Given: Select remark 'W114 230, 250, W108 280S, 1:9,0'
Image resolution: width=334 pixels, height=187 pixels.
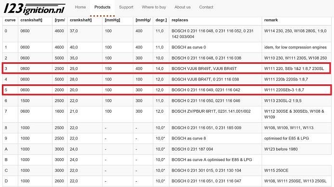Looking at the screenshot, I should pyautogui.click(x=295, y=31).
